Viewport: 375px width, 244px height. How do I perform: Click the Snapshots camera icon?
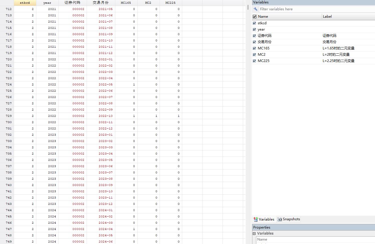pyautogui.click(x=280, y=219)
